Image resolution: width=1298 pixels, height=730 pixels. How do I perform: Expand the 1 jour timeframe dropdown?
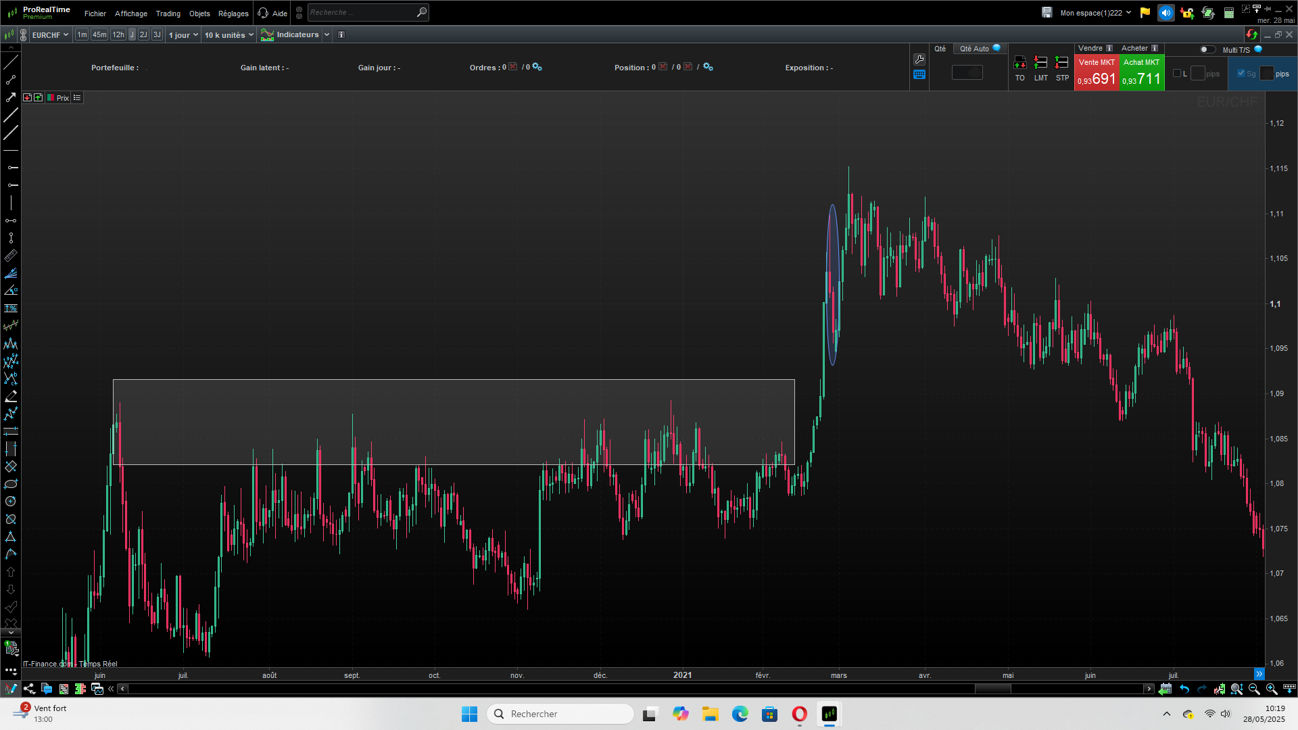coord(183,35)
